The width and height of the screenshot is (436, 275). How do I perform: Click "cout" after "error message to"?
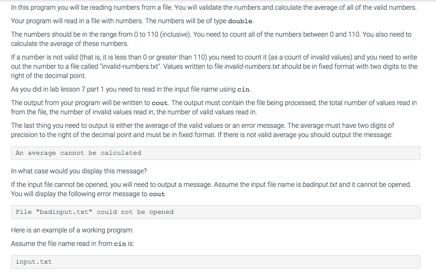tap(157, 194)
